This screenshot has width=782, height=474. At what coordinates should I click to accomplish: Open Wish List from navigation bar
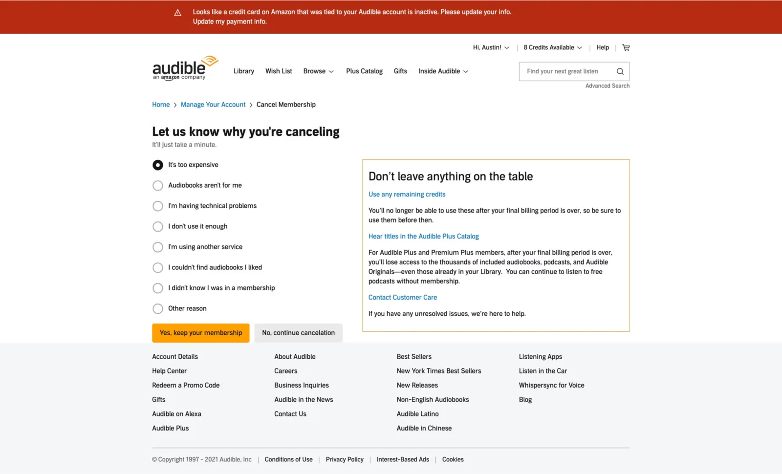click(279, 71)
